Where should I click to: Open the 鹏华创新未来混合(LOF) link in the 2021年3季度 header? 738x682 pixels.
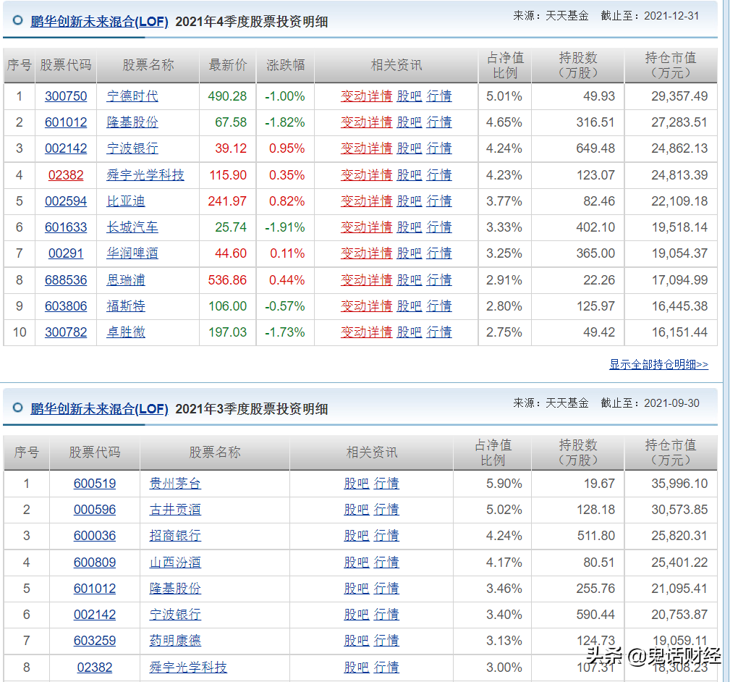[x=99, y=409]
